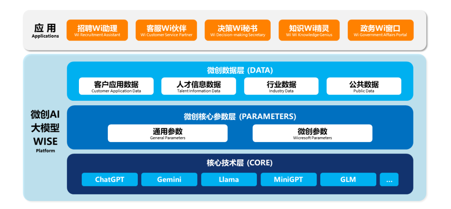This screenshot has width=451, height=209.
Task: Choose the Llama model tile
Action: pos(229,179)
